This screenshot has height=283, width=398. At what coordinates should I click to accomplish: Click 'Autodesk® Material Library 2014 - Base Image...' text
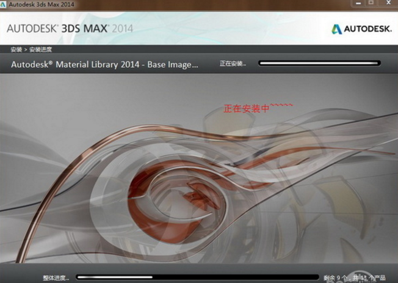coord(104,65)
